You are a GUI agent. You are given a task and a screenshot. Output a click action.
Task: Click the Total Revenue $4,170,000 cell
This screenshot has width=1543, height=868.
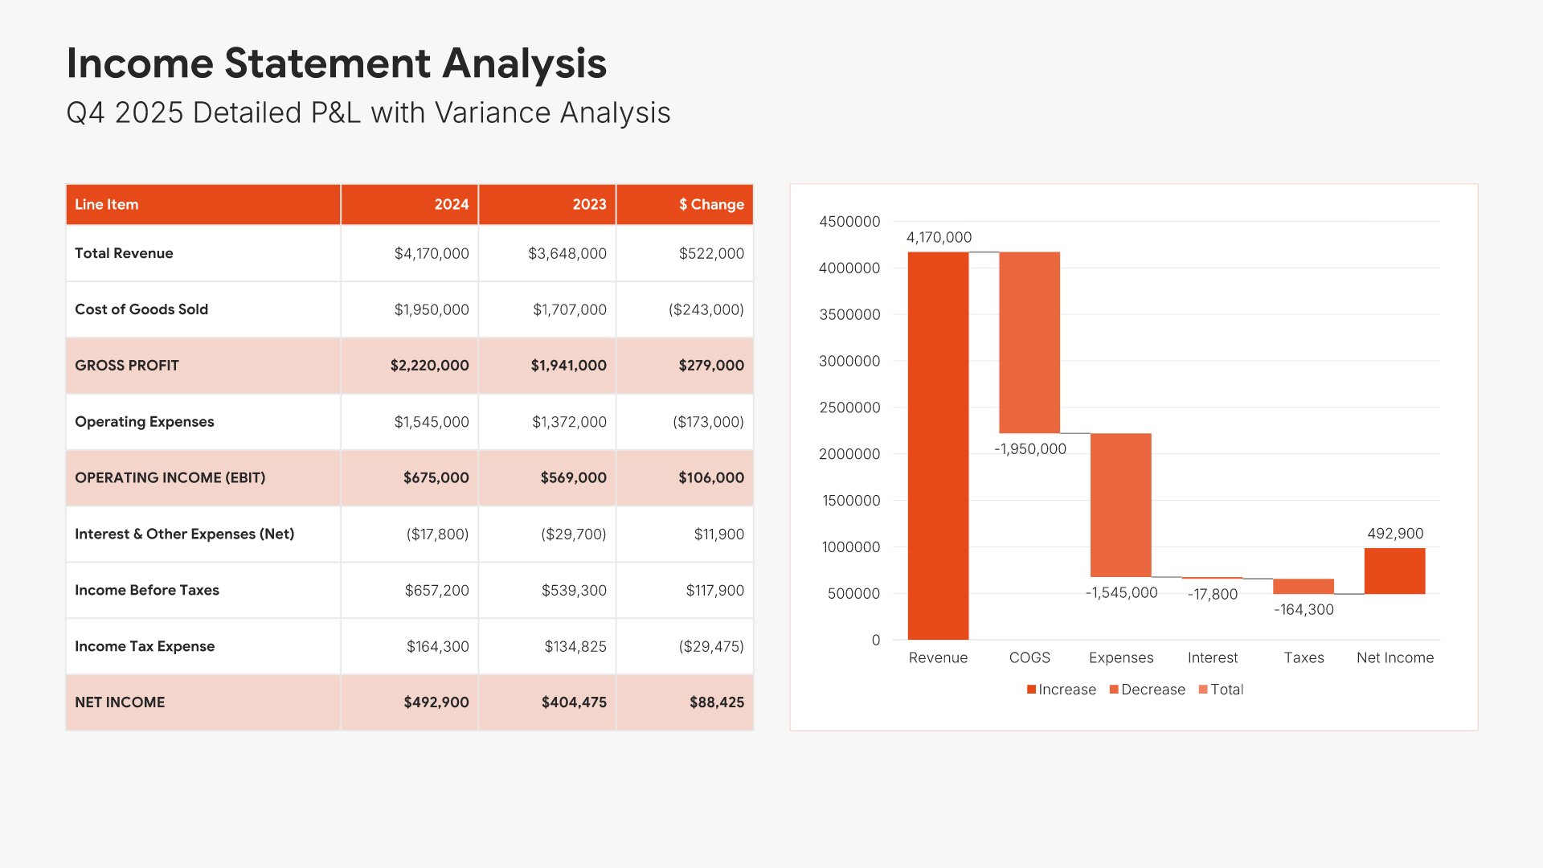[x=431, y=253]
